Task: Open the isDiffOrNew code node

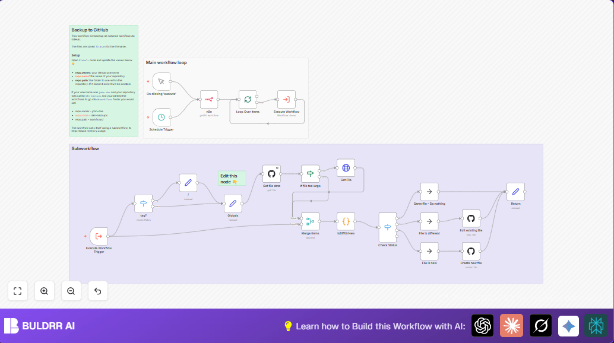Action: (x=346, y=221)
